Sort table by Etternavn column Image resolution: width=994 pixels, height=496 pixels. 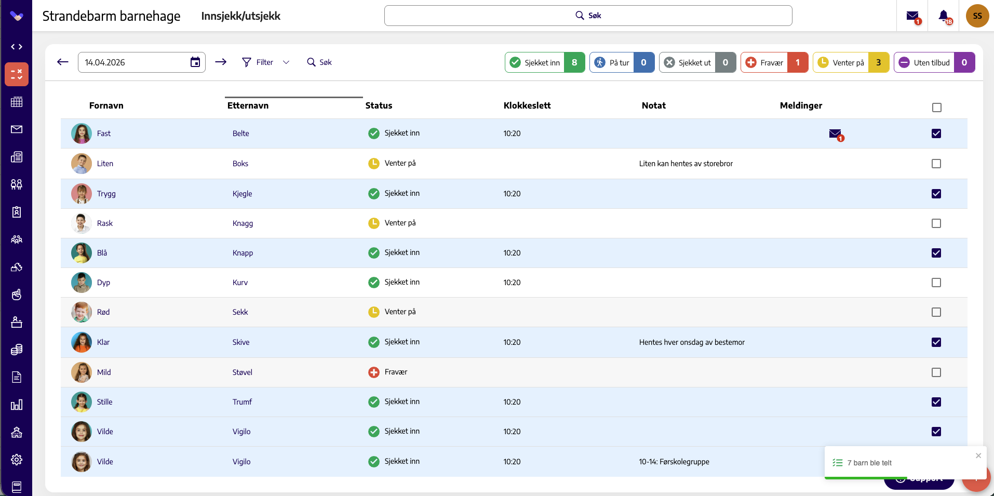click(x=248, y=105)
